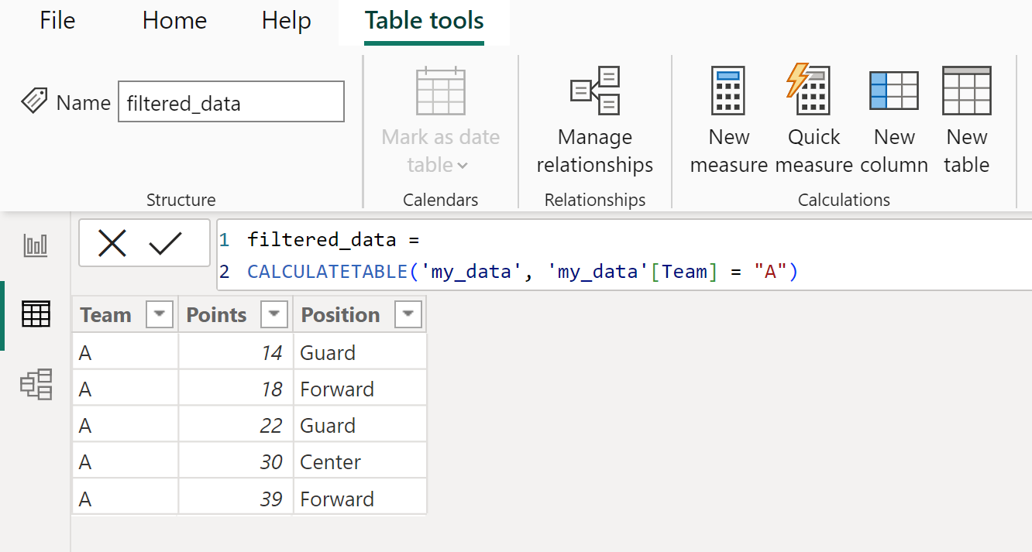1032x552 pixels.
Task: Click the Points cell with value 30
Action: [x=236, y=461]
